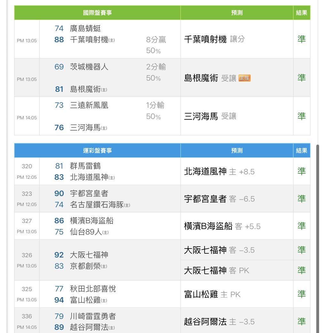Select the blue 運彩盤賽事 table header

97,150
